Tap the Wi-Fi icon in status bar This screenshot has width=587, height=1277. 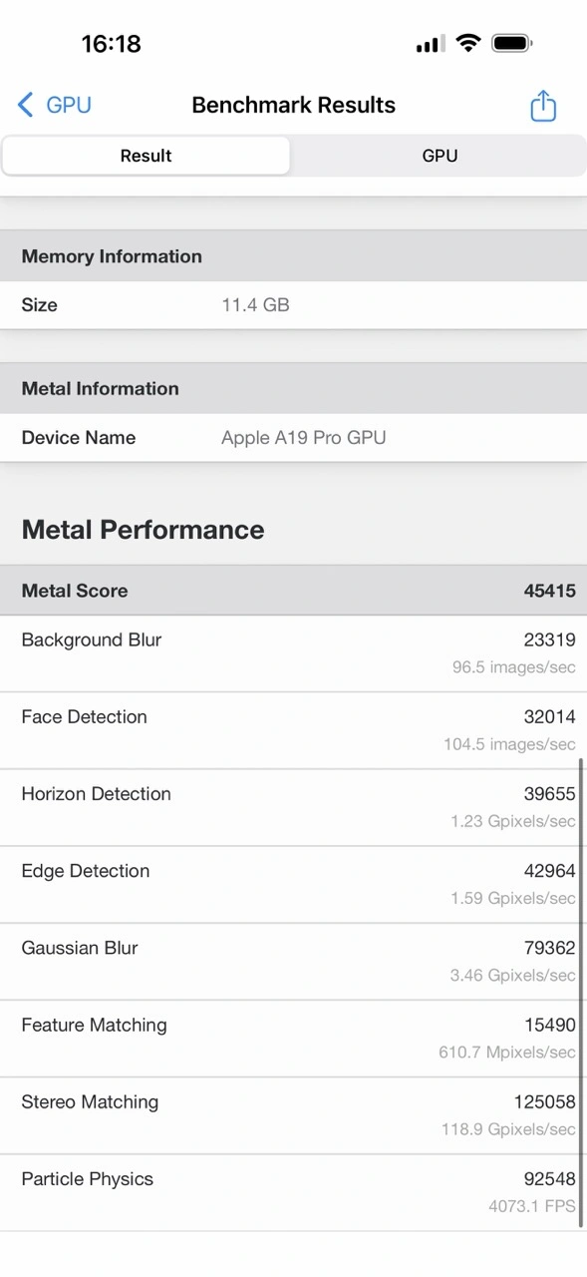(x=468, y=43)
